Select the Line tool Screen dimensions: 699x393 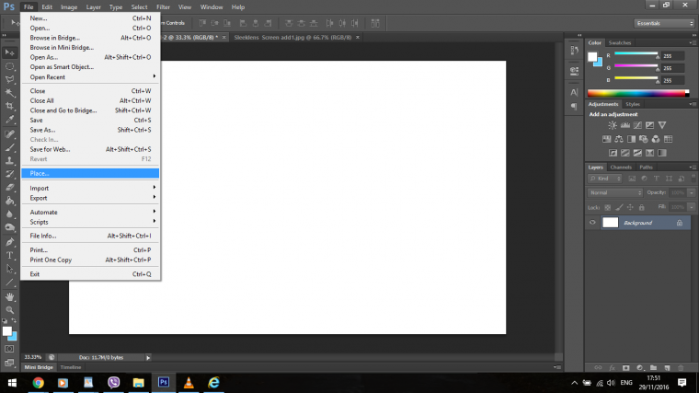10,283
